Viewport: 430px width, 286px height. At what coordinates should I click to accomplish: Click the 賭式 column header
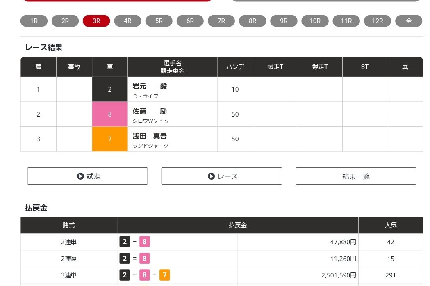pyautogui.click(x=69, y=225)
